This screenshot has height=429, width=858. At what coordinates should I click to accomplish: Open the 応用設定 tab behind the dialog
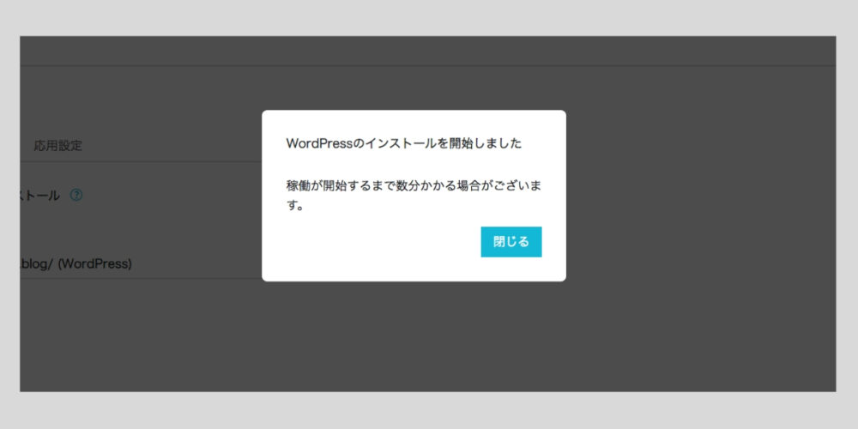click(x=57, y=146)
